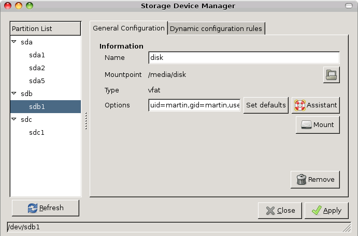Select the General Configuration tab
Image resolution: width=358 pixels, height=236 pixels.
128,28
